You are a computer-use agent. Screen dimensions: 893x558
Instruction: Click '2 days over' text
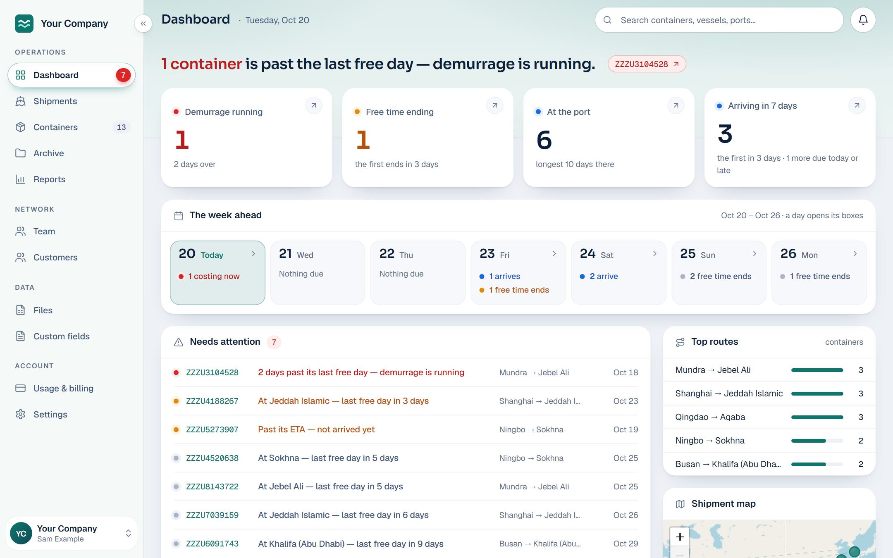[x=195, y=164]
